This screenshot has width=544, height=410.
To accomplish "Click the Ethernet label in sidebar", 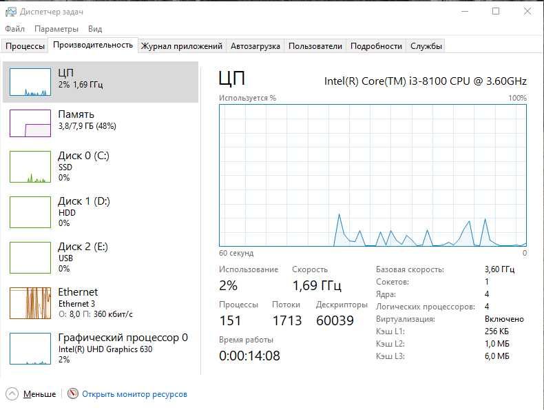I will pos(78,292).
